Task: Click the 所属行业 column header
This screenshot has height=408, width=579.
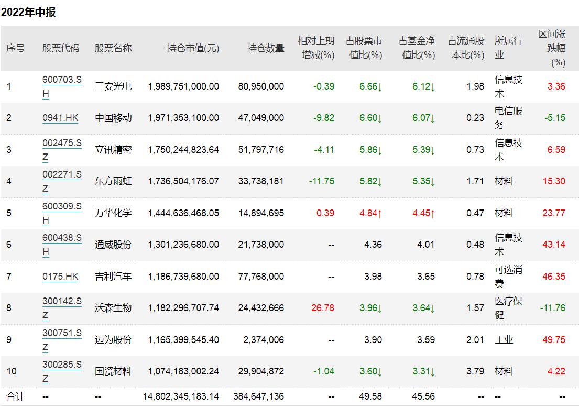Action: tap(508, 48)
